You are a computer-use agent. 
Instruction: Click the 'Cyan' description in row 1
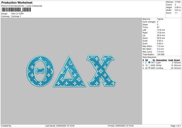[158, 62]
